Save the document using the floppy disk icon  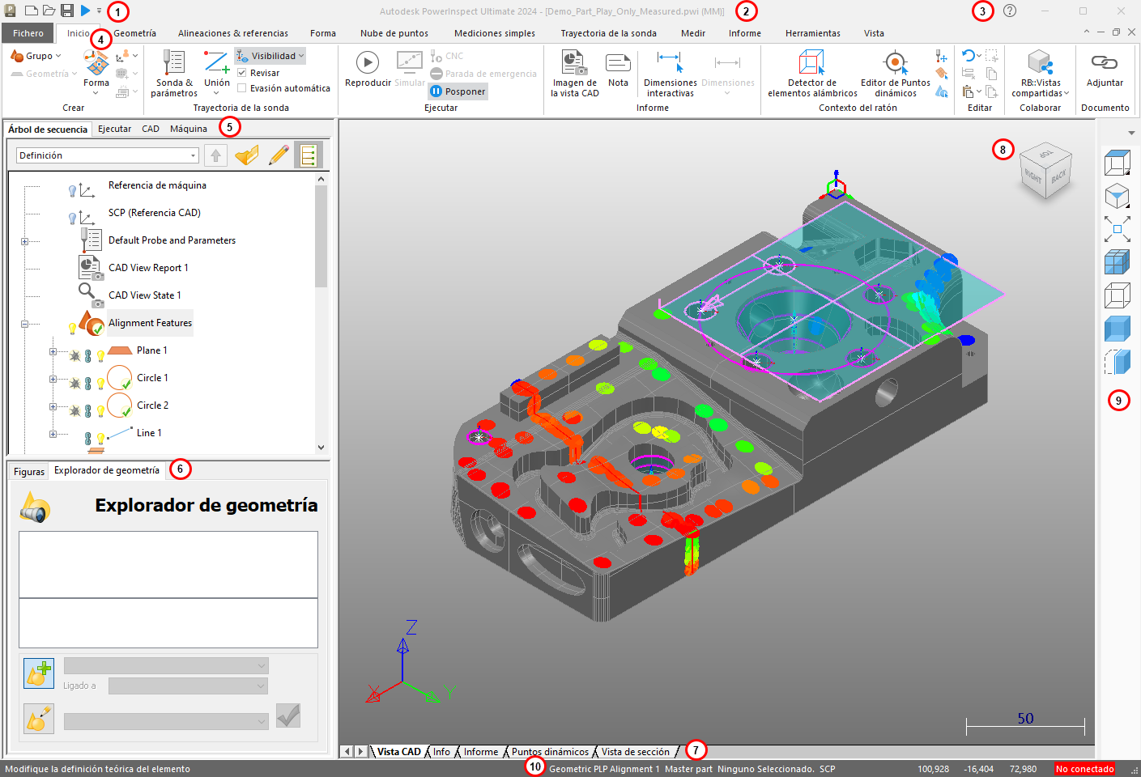tap(67, 11)
